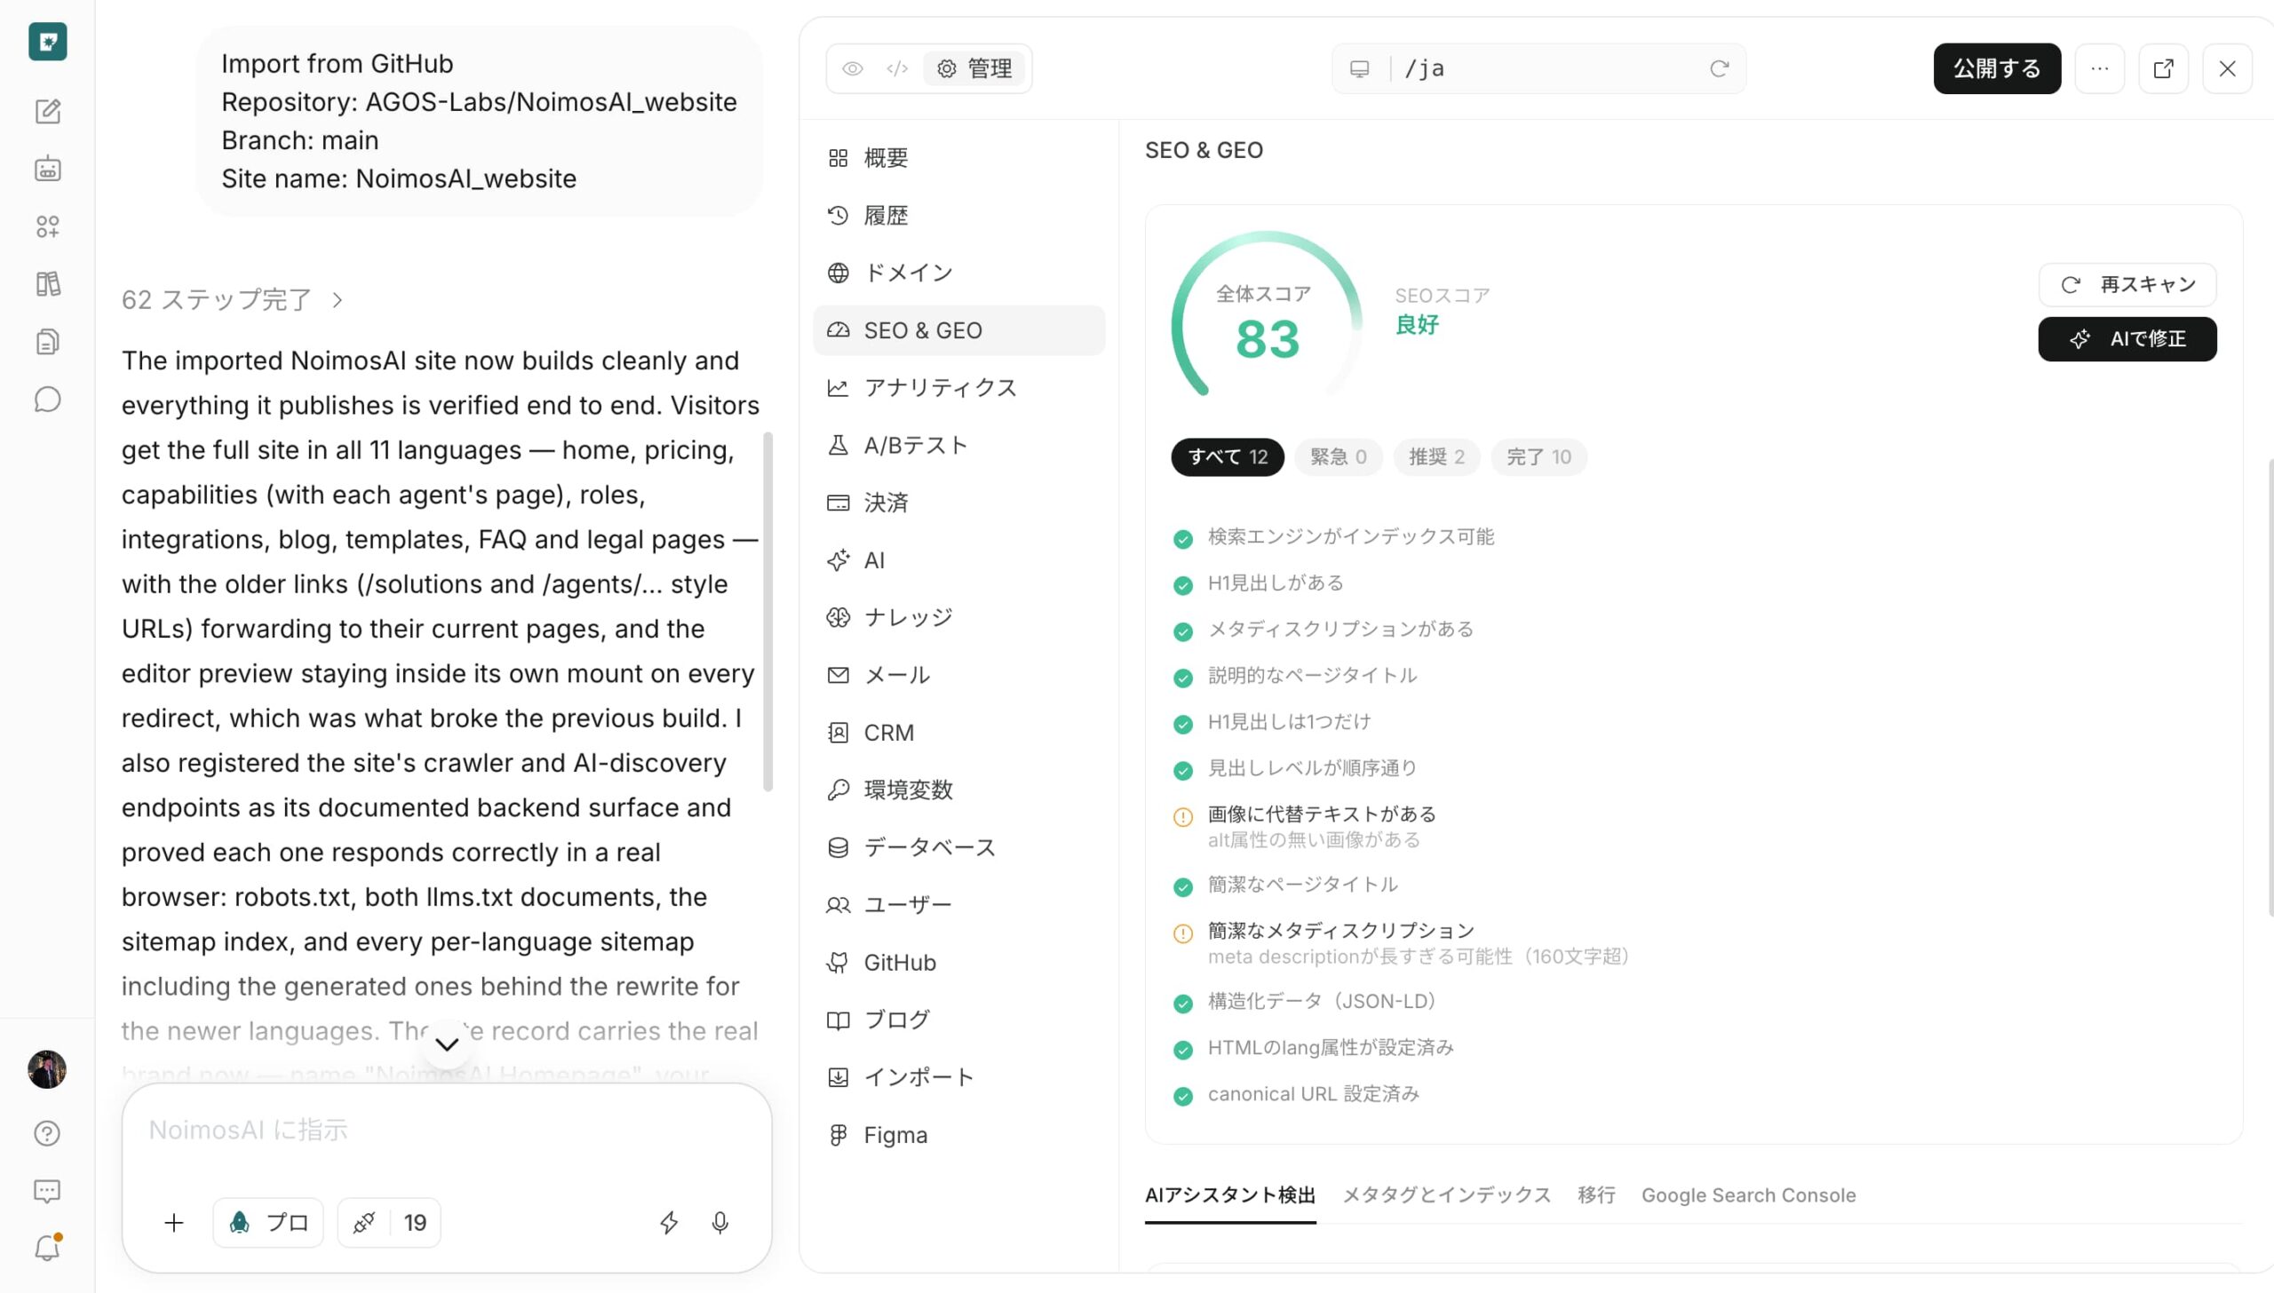Click the scroll-down chevron in chat
The width and height of the screenshot is (2274, 1293).
click(447, 1044)
